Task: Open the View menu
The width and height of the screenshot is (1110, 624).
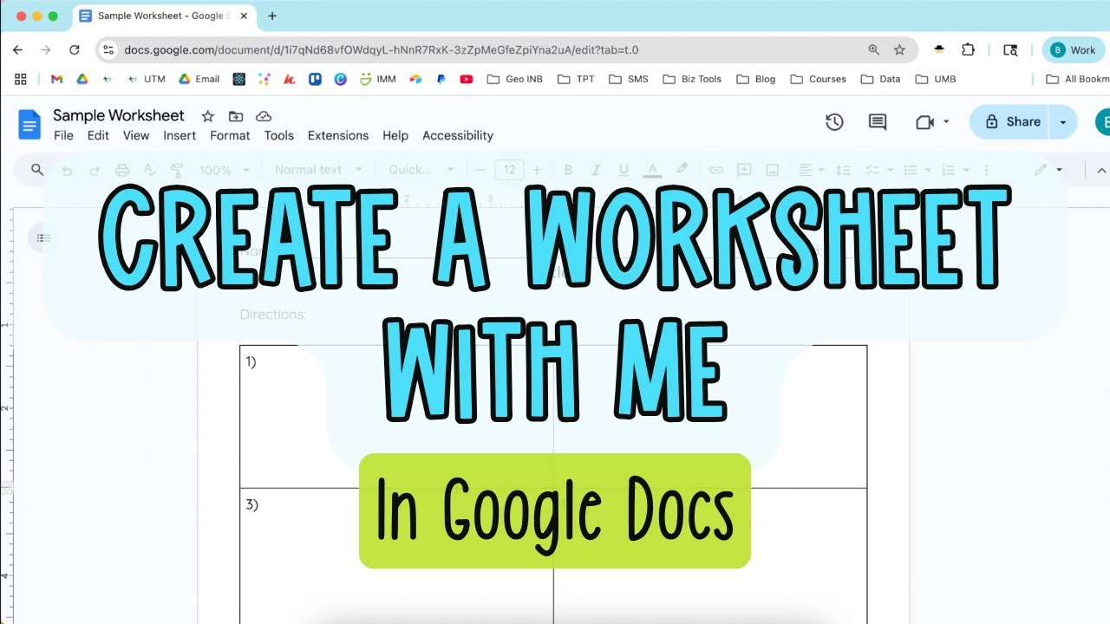Action: click(x=136, y=135)
